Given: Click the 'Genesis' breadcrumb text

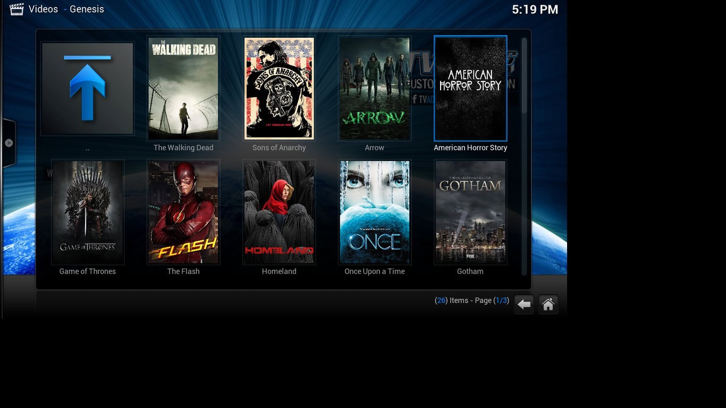Looking at the screenshot, I should tap(87, 9).
